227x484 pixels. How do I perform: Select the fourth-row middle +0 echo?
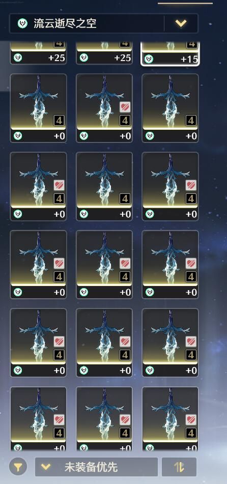click(x=104, y=264)
